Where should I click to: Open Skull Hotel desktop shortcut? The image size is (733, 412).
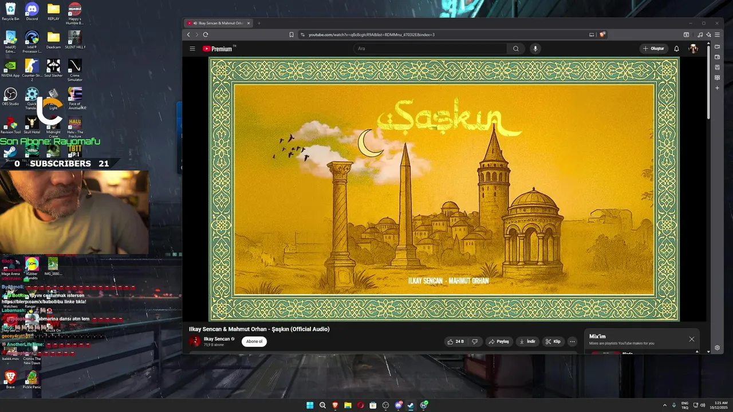coord(32,125)
